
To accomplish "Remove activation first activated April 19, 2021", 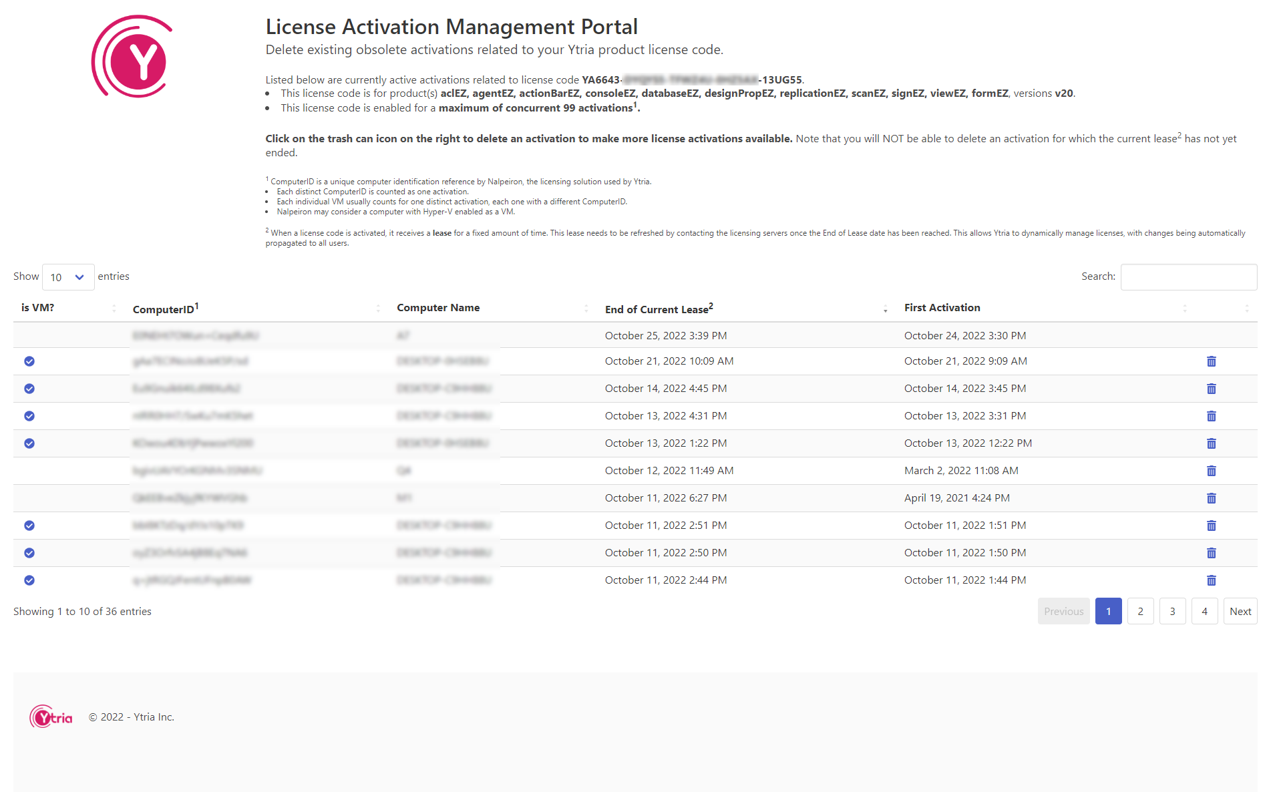I will pyautogui.click(x=1211, y=498).
